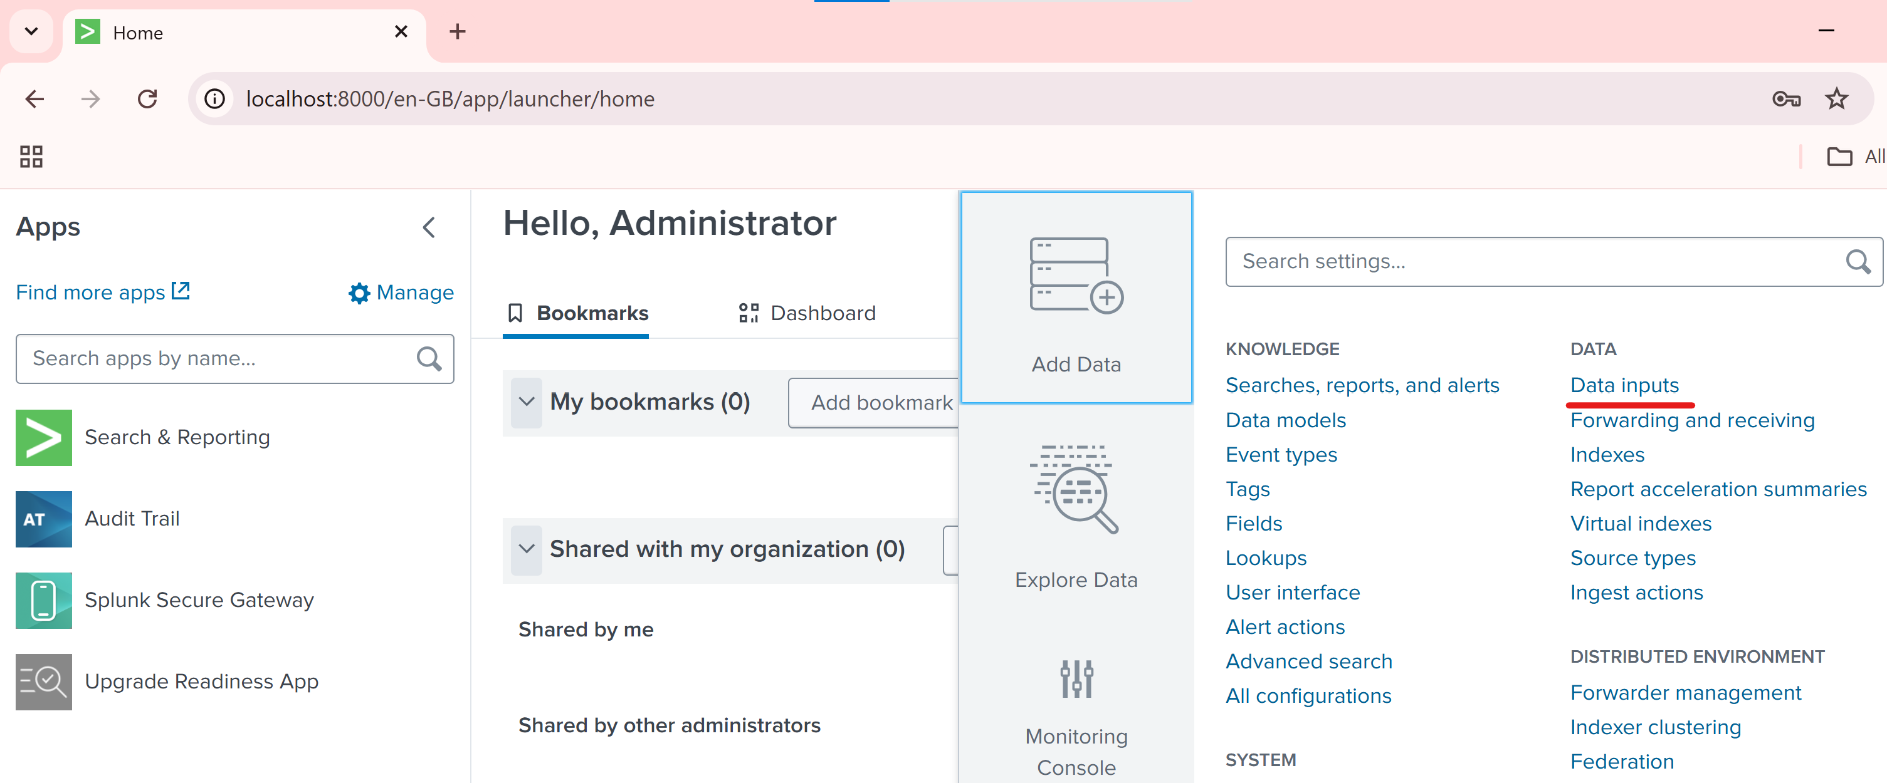Screen dimensions: 1887x783
Task: Open the Upgrade Readiness App icon
Action: click(43, 682)
